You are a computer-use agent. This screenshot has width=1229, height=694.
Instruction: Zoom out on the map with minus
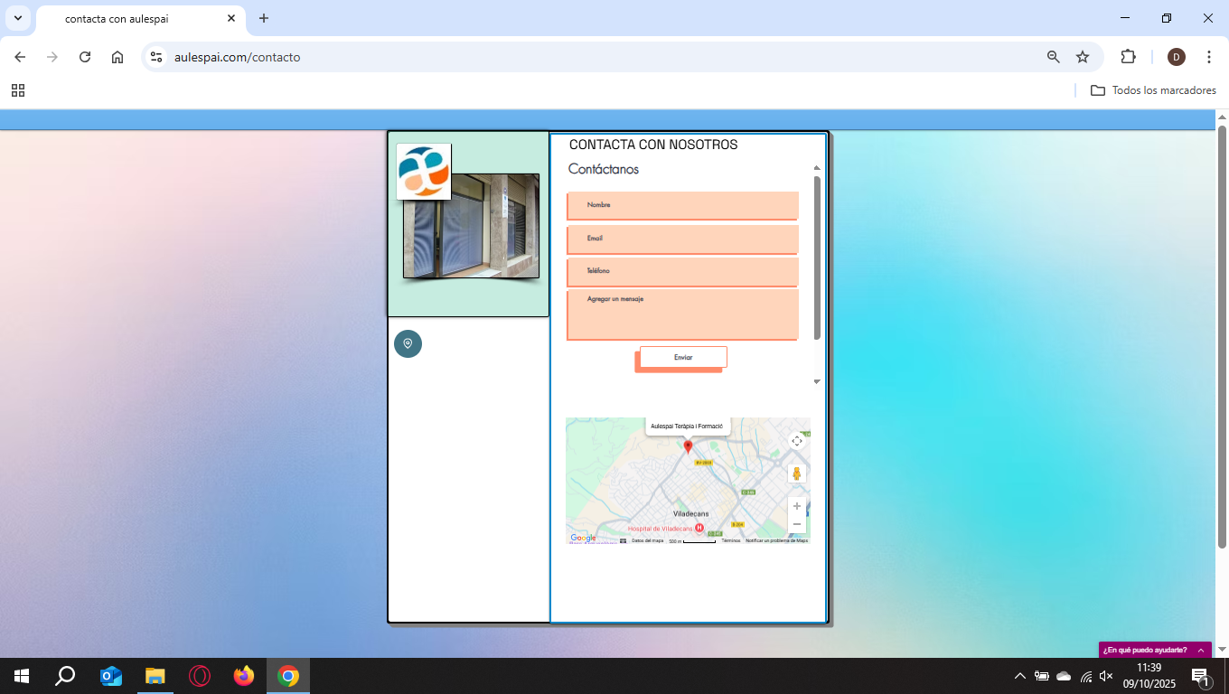coord(796,524)
